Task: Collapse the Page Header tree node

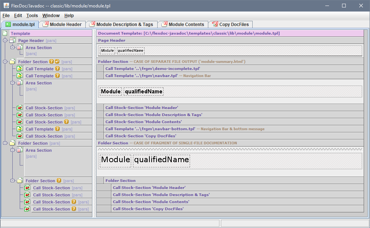Action: [x=5, y=41]
